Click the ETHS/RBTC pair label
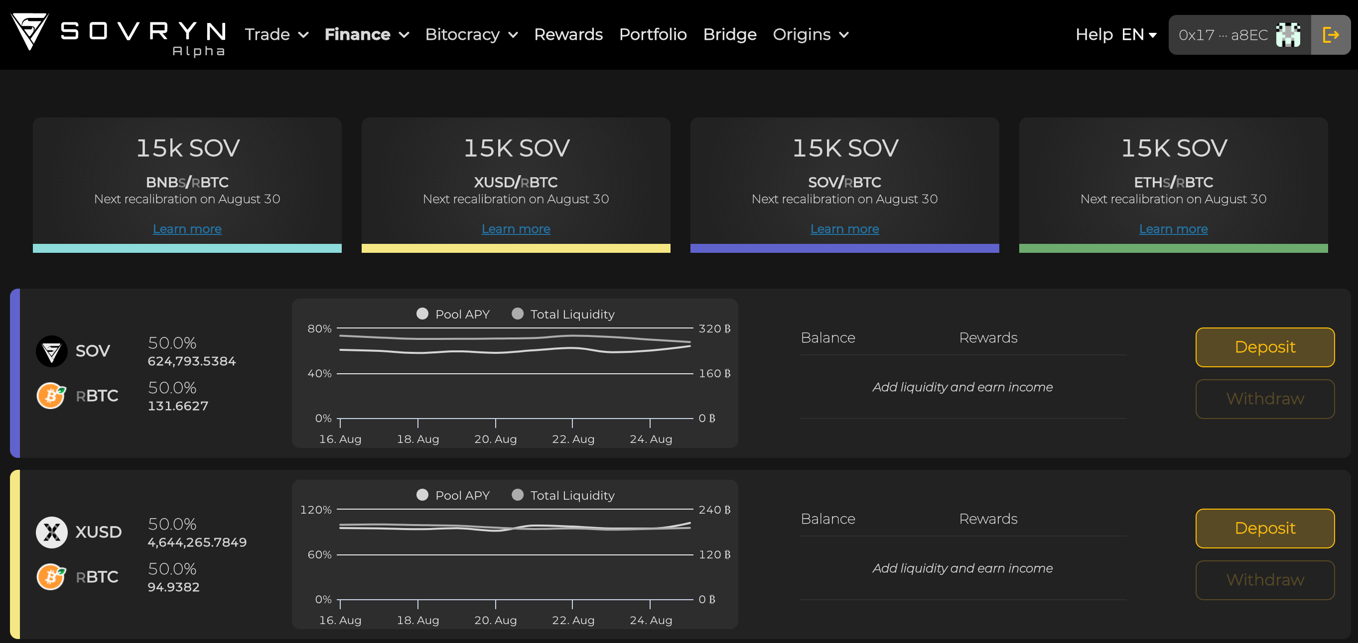 click(x=1174, y=182)
